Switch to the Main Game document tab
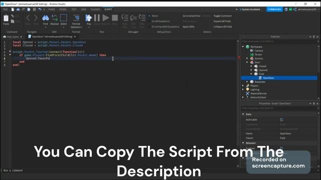The image size is (321, 180). tap(13, 36)
